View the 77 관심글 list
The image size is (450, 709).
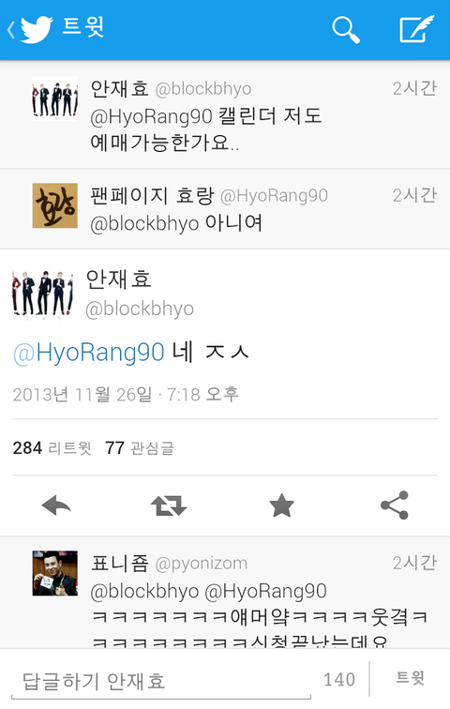coord(140,448)
